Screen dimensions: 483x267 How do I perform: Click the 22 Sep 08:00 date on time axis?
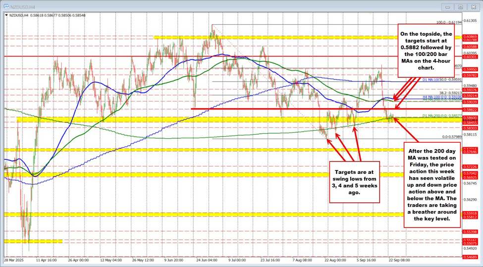pos(399,259)
